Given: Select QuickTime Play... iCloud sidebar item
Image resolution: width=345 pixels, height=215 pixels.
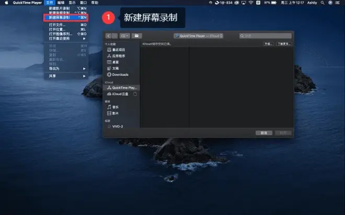Looking at the screenshot, I should 121,88.
